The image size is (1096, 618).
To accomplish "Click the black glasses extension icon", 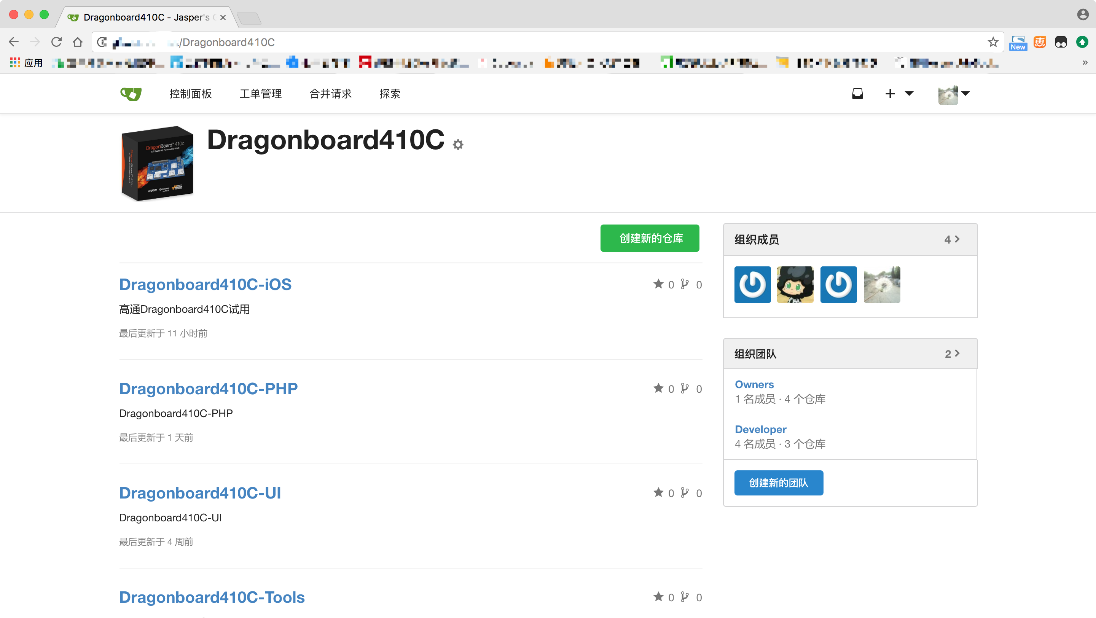I will [1061, 42].
